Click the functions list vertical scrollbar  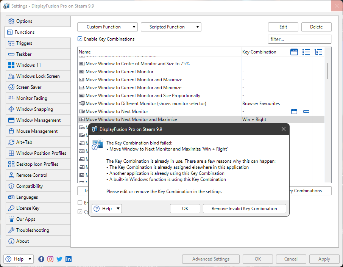click(327, 71)
